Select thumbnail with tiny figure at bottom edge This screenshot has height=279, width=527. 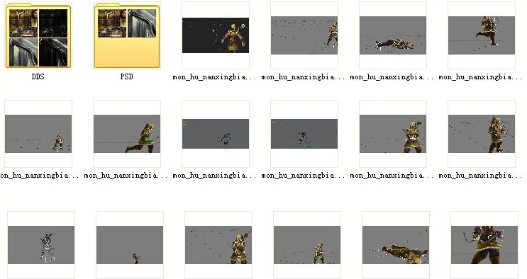(130, 245)
